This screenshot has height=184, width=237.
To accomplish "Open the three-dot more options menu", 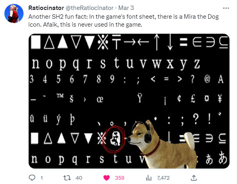I will point(226,8).
